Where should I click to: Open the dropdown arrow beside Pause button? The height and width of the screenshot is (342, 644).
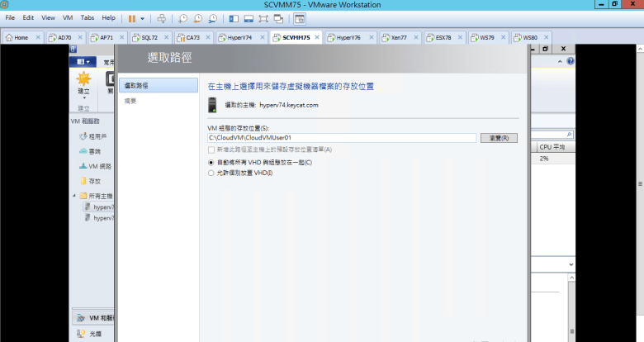(142, 17)
